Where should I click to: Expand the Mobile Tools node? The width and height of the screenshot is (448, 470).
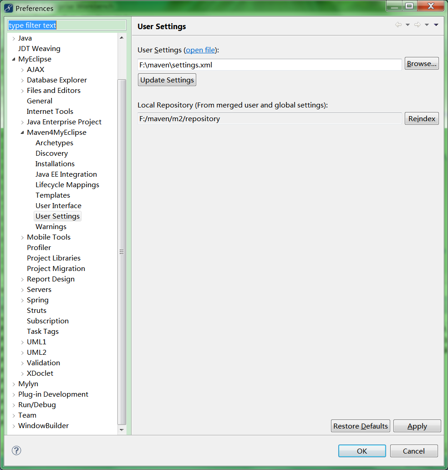click(22, 237)
